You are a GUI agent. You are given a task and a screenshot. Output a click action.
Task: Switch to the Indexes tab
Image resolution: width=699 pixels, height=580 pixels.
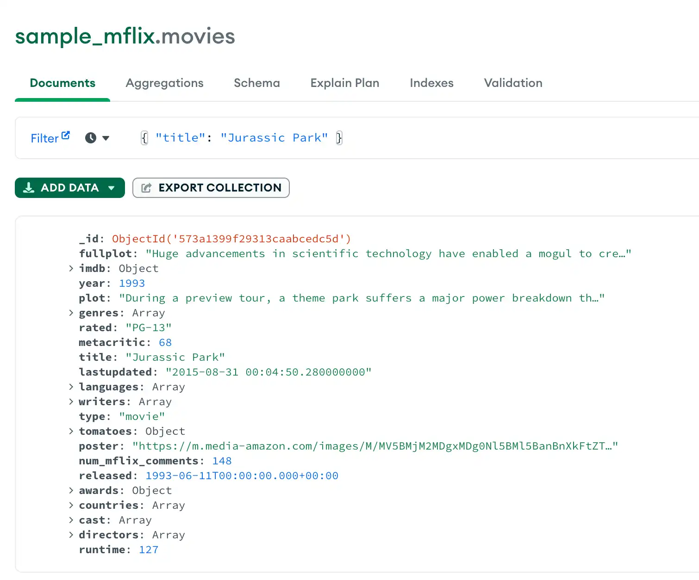[x=431, y=83]
